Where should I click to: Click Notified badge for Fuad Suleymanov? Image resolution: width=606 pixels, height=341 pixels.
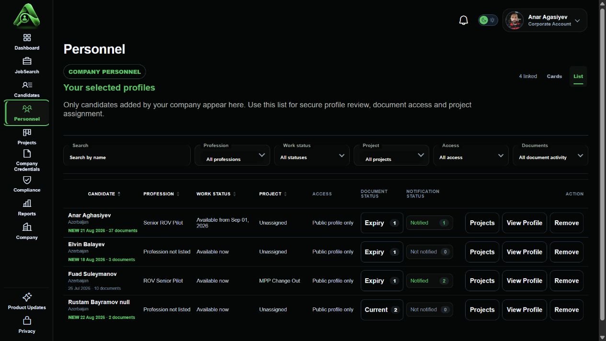(x=429, y=281)
